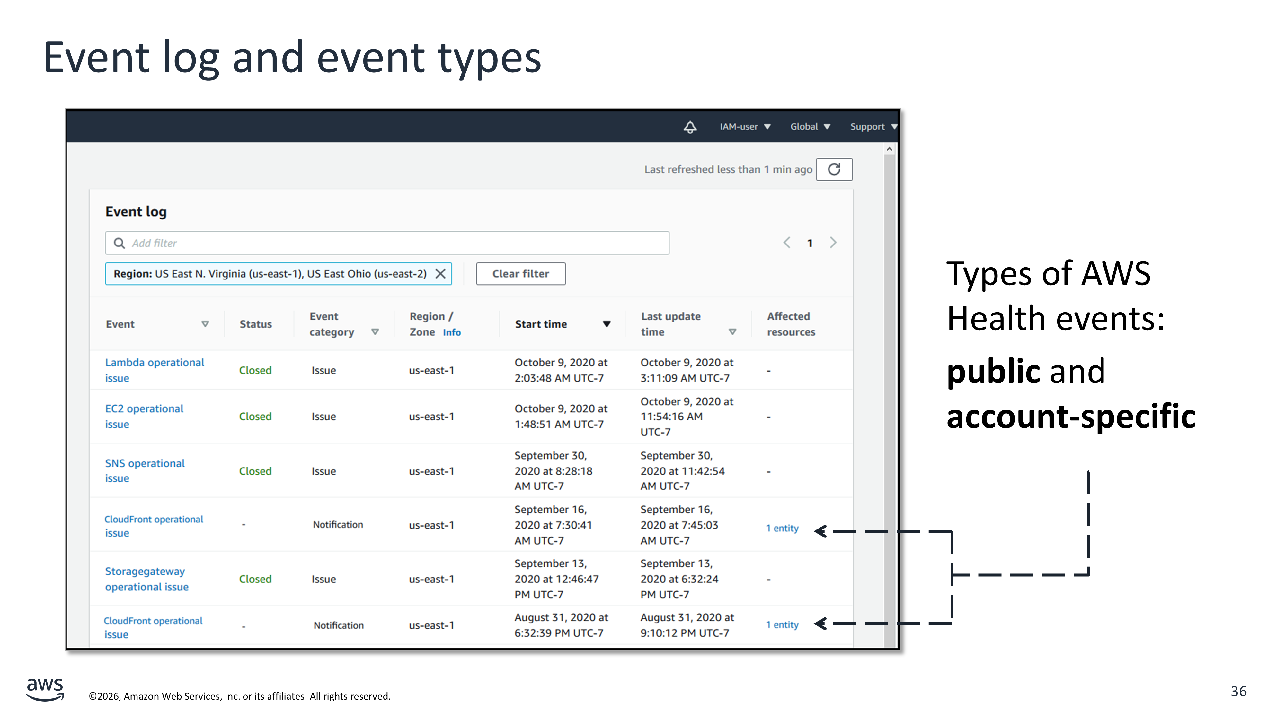Click the notifications bell icon

click(690, 127)
